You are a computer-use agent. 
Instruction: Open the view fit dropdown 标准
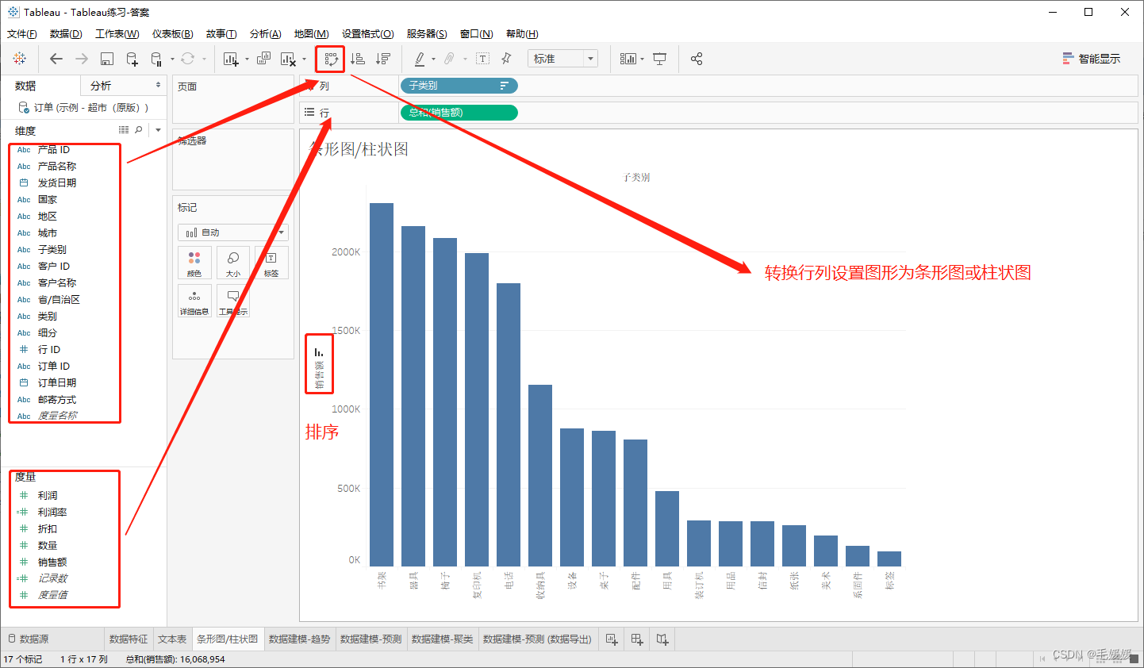tap(562, 59)
